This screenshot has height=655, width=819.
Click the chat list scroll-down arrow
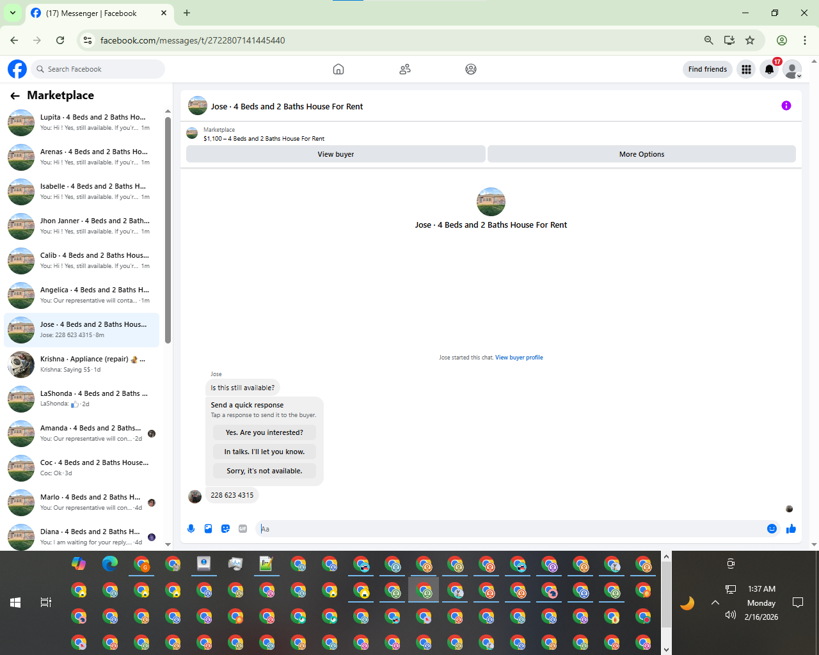pyautogui.click(x=168, y=544)
